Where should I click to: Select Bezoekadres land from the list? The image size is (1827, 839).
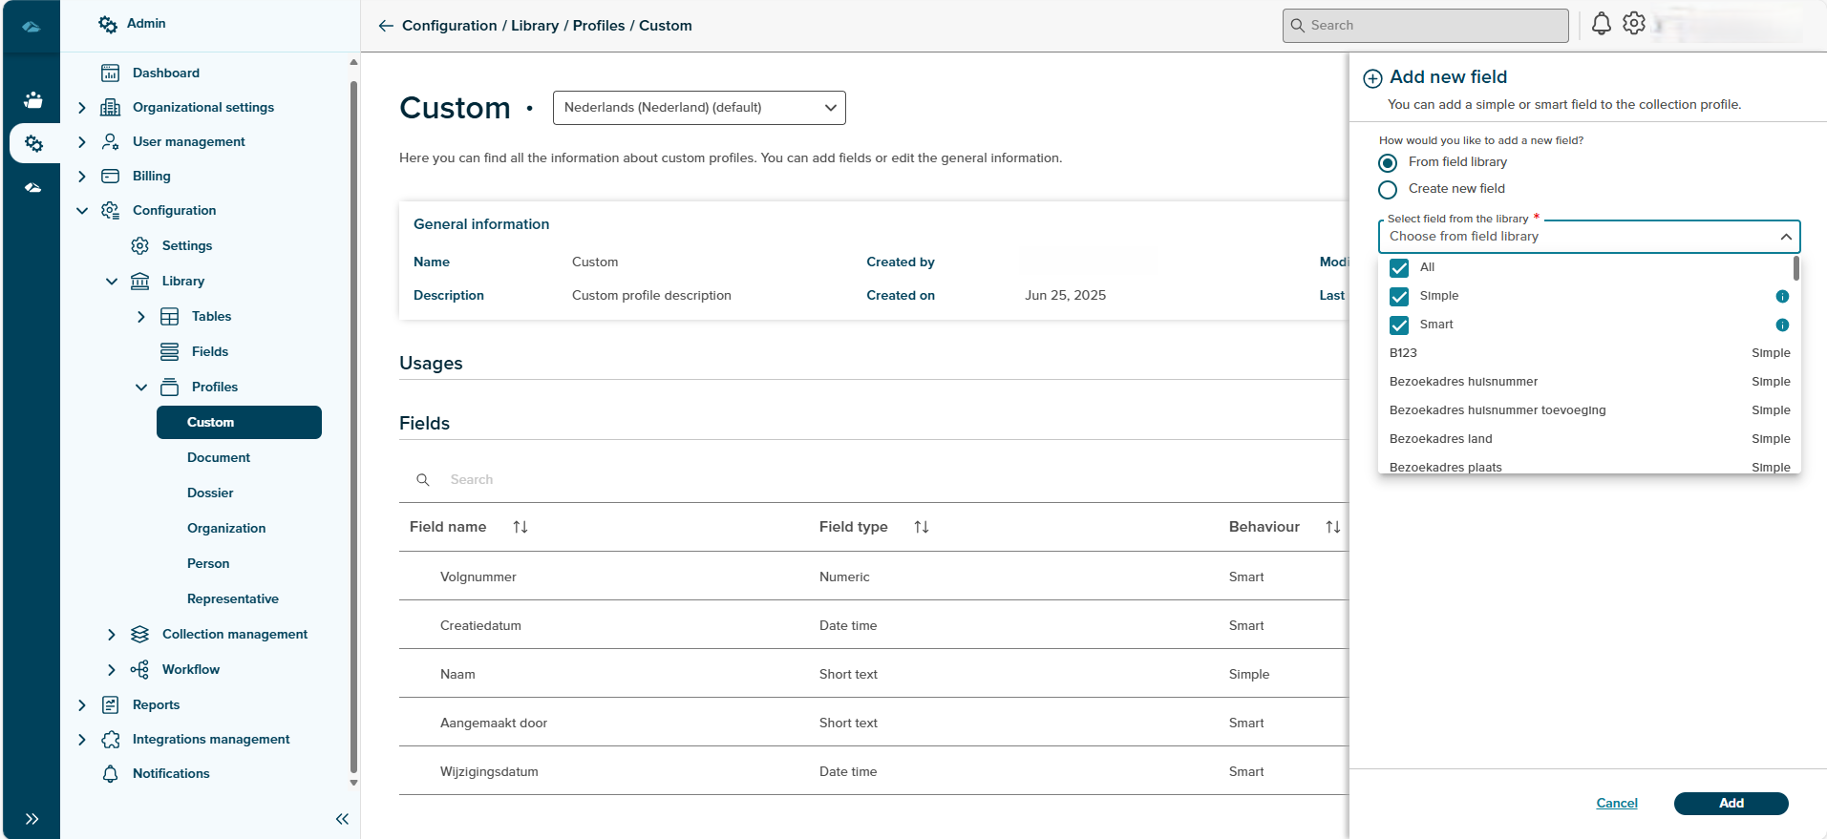pyautogui.click(x=1440, y=439)
